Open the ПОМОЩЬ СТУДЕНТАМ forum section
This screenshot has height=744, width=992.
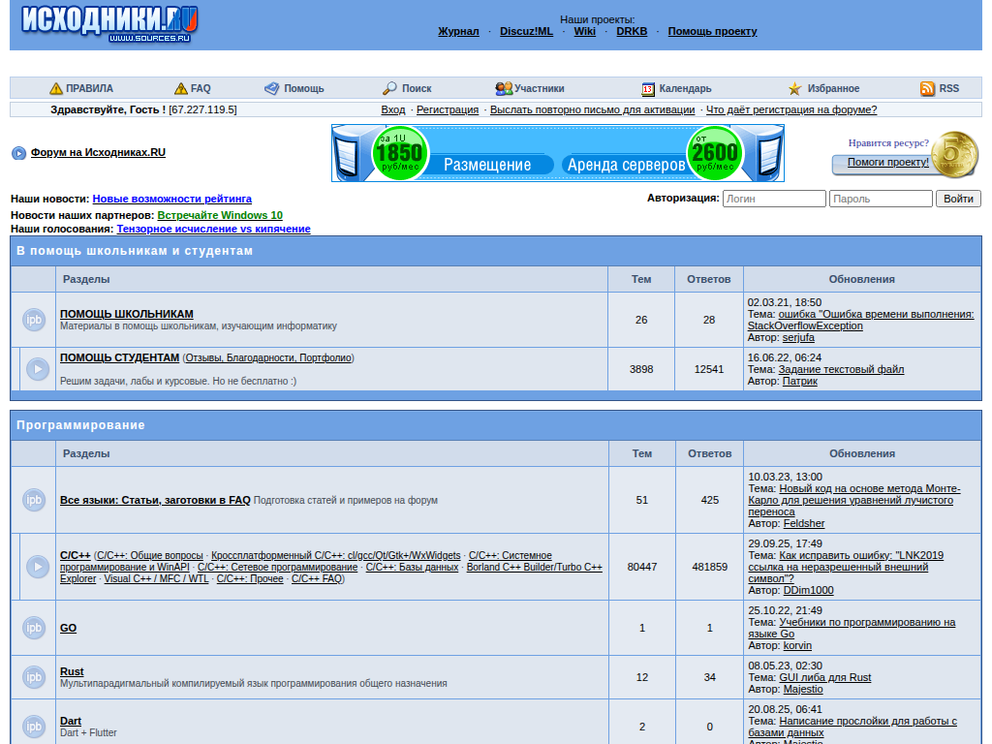(119, 357)
